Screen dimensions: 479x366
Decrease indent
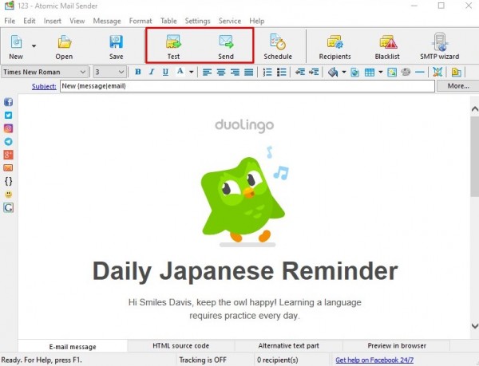coord(300,72)
